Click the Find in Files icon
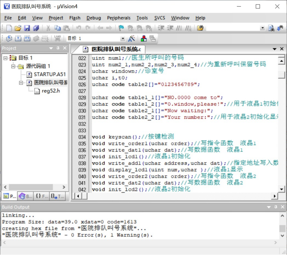Viewport: 287px width, 255px height. point(200,28)
